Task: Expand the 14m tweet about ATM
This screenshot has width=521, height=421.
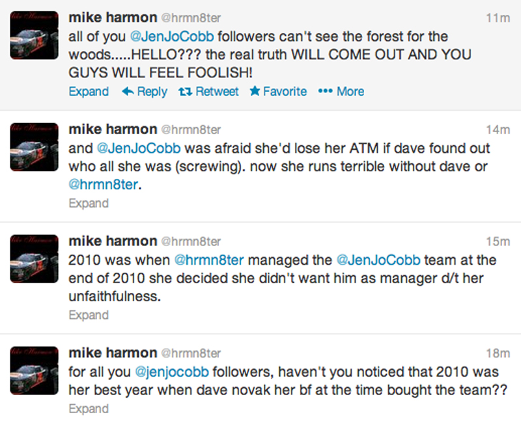Action: (x=89, y=203)
